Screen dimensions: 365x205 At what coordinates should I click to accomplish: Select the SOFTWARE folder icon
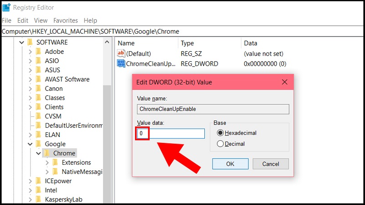point(30,42)
